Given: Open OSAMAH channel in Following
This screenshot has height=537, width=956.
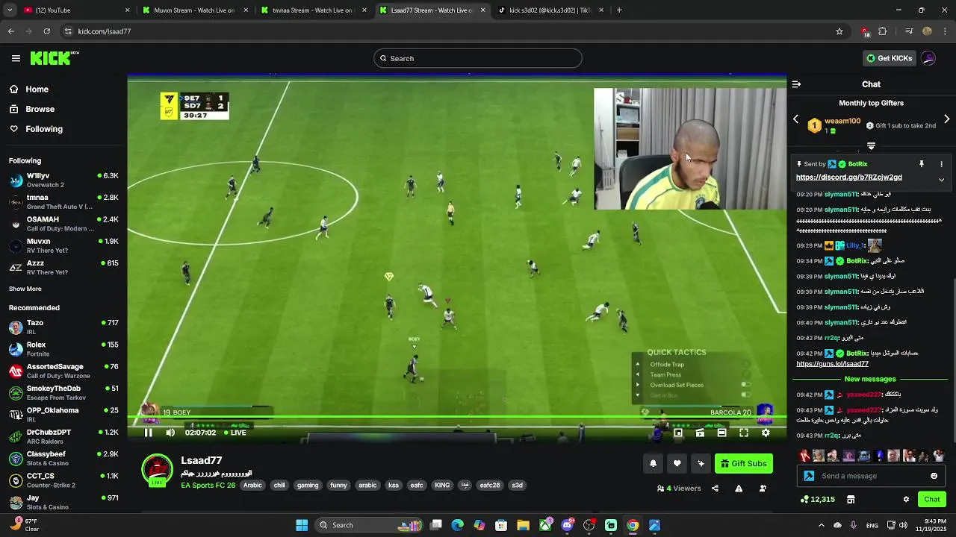Looking at the screenshot, I should tap(63, 224).
